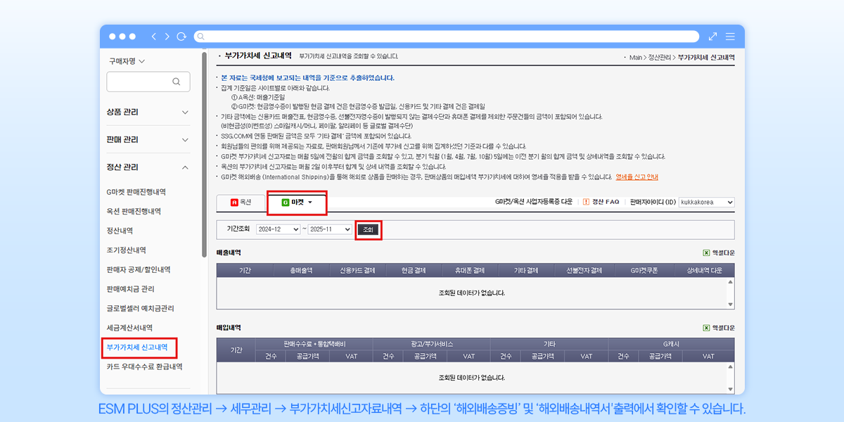Open 판매예치금 관리
The width and height of the screenshot is (844, 422).
[x=130, y=289]
